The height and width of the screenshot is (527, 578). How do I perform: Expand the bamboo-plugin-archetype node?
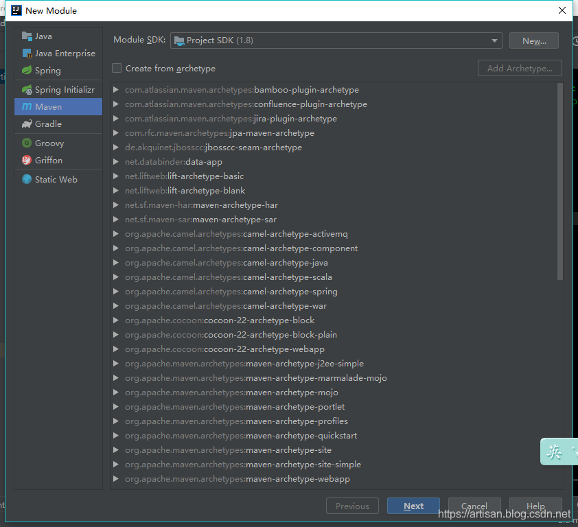pos(116,90)
